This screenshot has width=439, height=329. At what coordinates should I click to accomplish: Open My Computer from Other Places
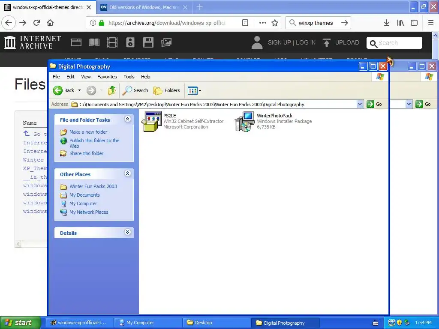pos(83,203)
